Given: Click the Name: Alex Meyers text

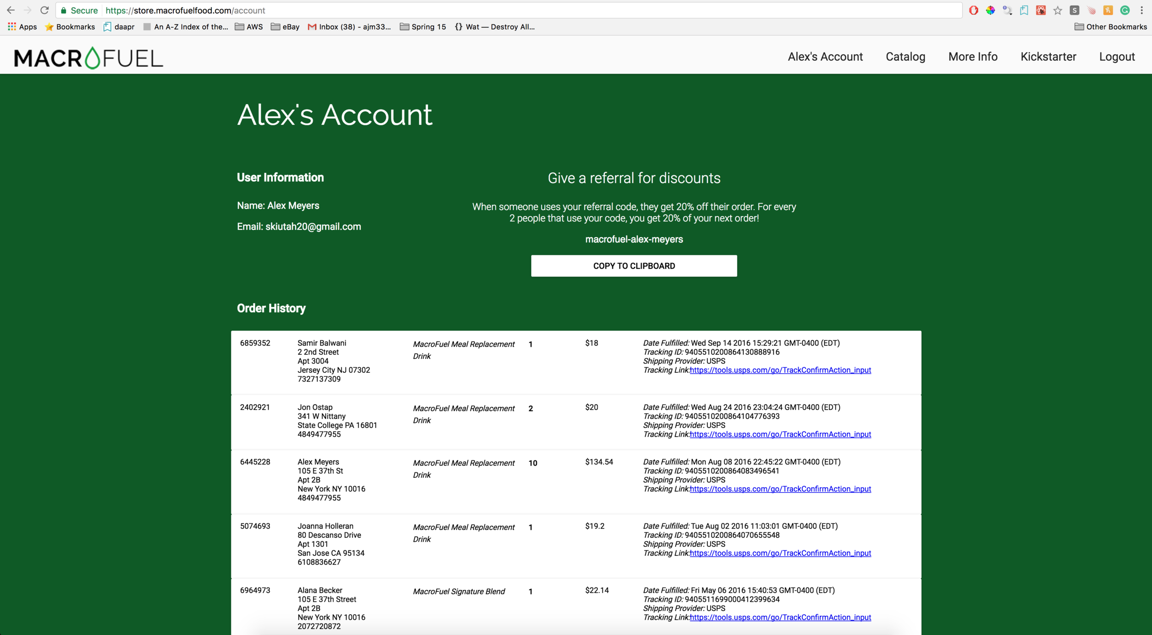Looking at the screenshot, I should tap(278, 206).
